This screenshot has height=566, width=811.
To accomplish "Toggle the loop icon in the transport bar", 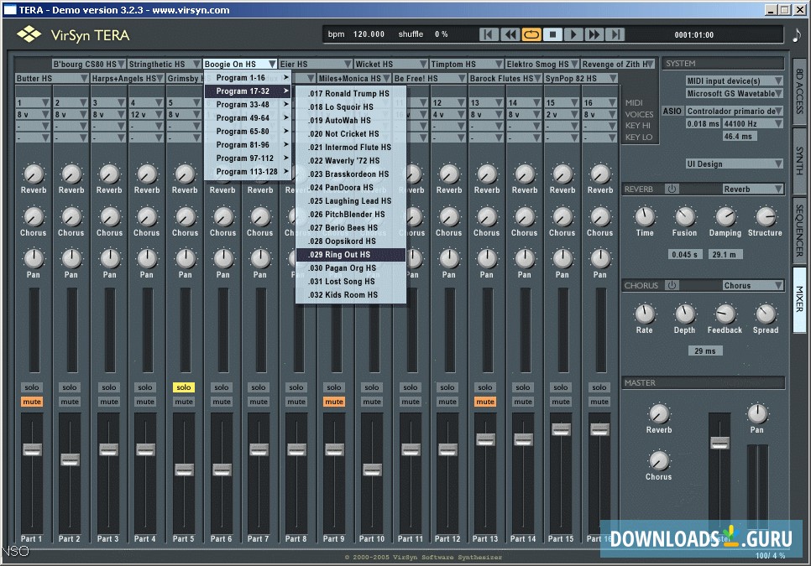I will click(532, 34).
